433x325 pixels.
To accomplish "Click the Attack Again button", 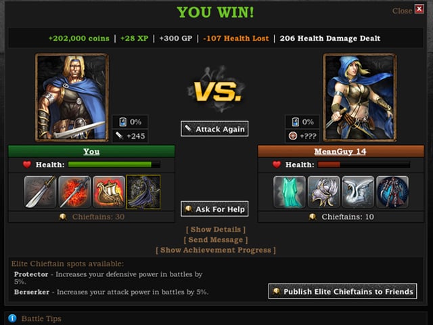I will 214,129.
